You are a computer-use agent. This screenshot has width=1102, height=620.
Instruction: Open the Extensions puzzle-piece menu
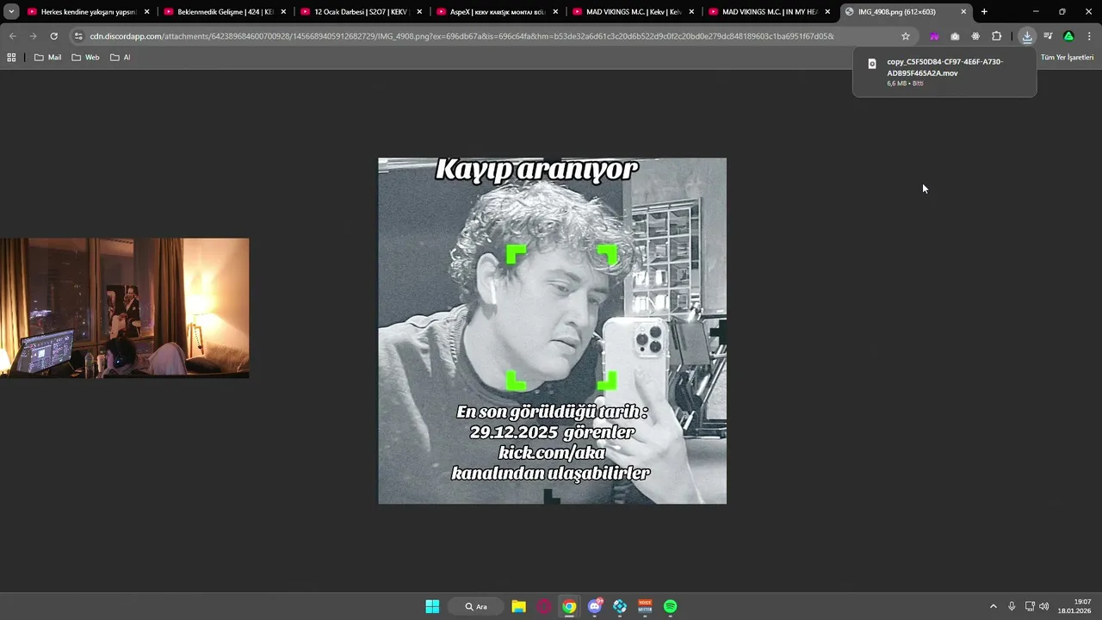pyautogui.click(x=997, y=36)
